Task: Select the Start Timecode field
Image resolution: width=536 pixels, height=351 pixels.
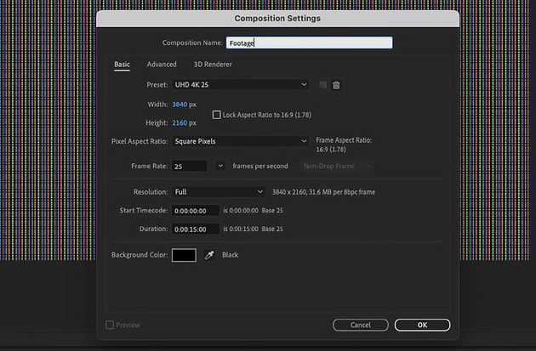Action: pyautogui.click(x=196, y=211)
